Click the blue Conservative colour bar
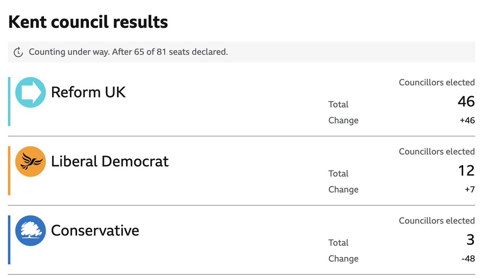The width and height of the screenshot is (499, 279). pos(9,239)
